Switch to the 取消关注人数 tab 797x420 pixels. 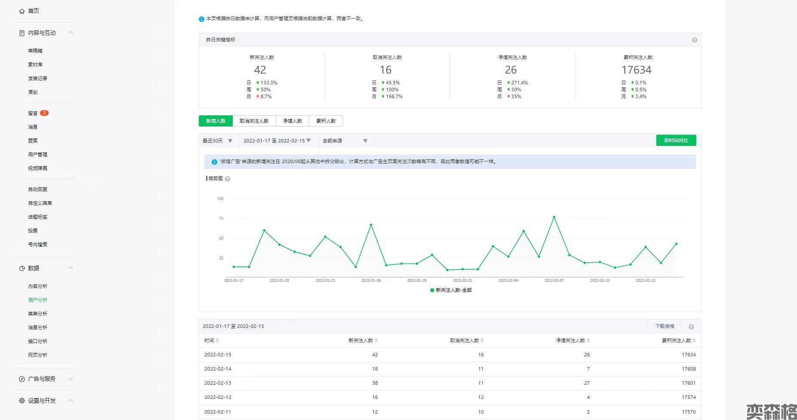tap(254, 121)
